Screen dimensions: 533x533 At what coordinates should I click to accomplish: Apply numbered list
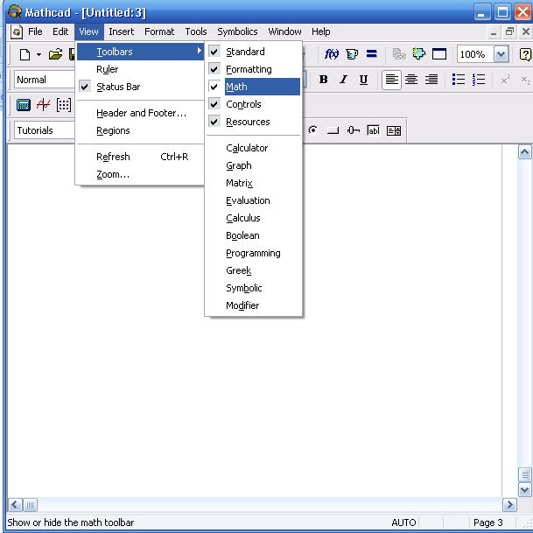[x=478, y=80]
